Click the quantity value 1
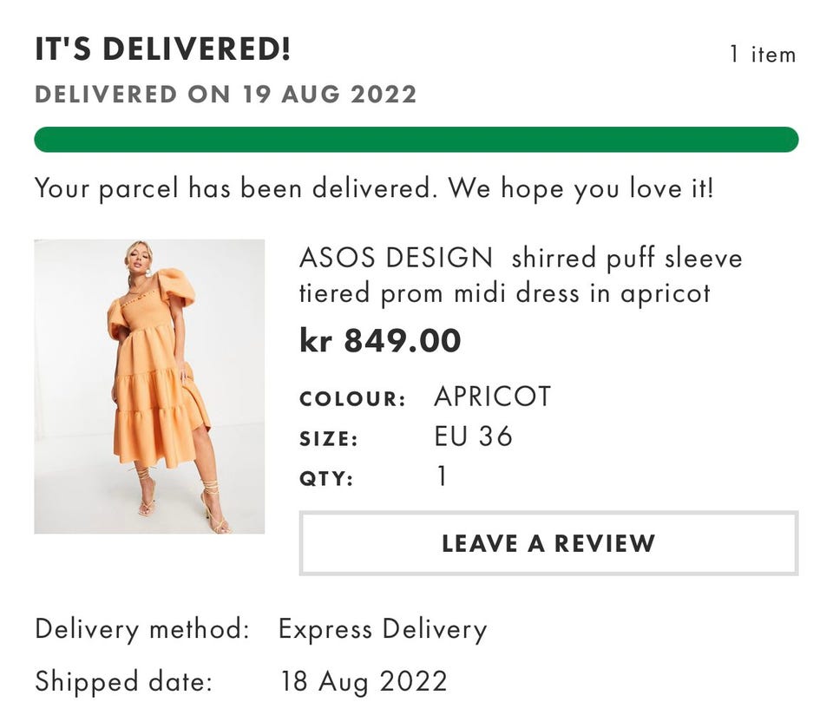This screenshot has width=833, height=702. pos(442,476)
